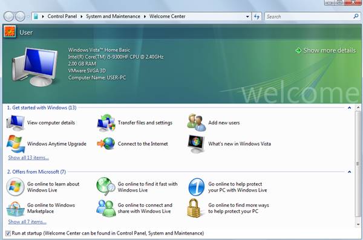363x240 pixels.
Task: Click the Search input field
Action: tap(309, 16)
